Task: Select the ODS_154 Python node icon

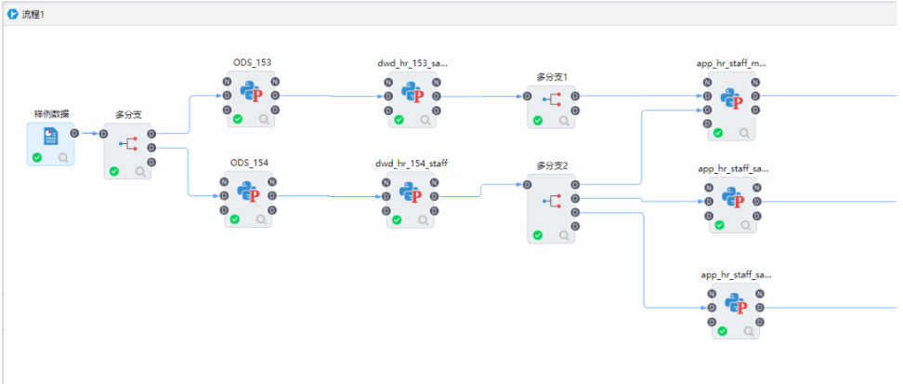Action: [x=249, y=194]
